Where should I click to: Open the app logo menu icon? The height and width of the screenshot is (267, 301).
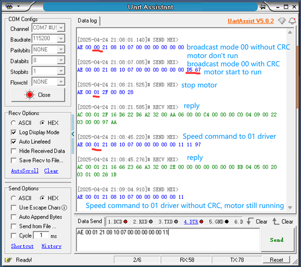9,6
